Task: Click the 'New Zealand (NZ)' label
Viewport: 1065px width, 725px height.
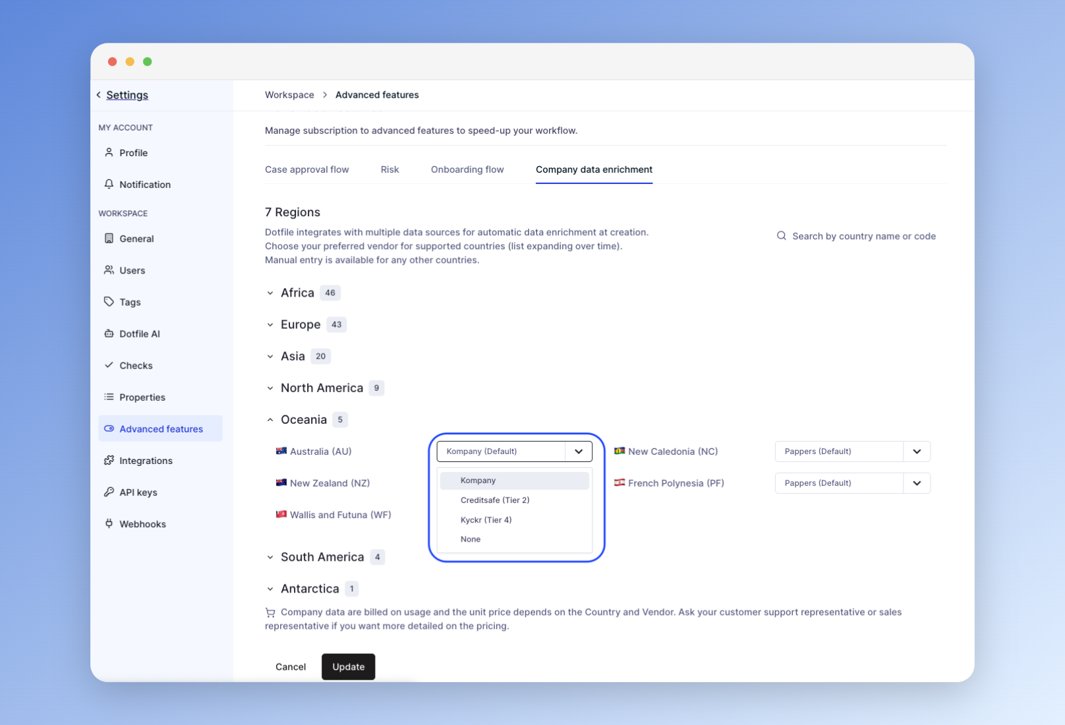Action: click(x=330, y=483)
